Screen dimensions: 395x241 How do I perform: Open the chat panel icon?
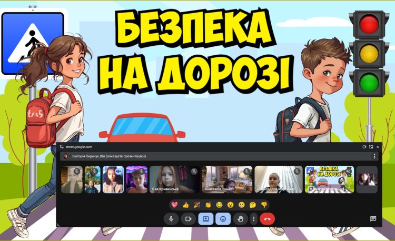373,219
